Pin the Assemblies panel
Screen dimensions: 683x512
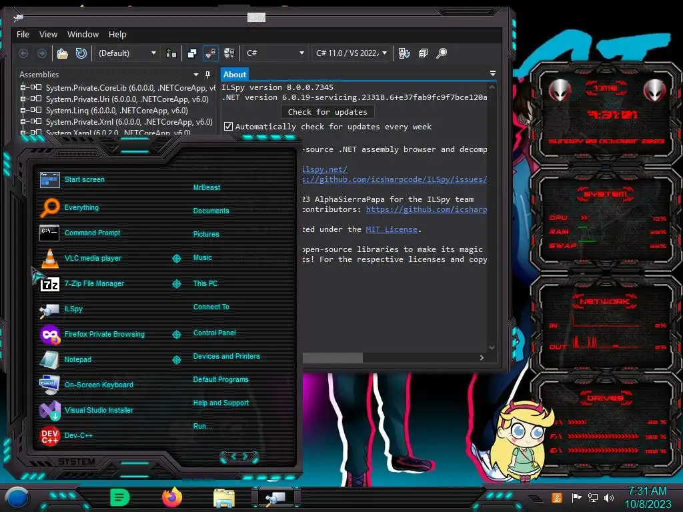[x=208, y=75]
